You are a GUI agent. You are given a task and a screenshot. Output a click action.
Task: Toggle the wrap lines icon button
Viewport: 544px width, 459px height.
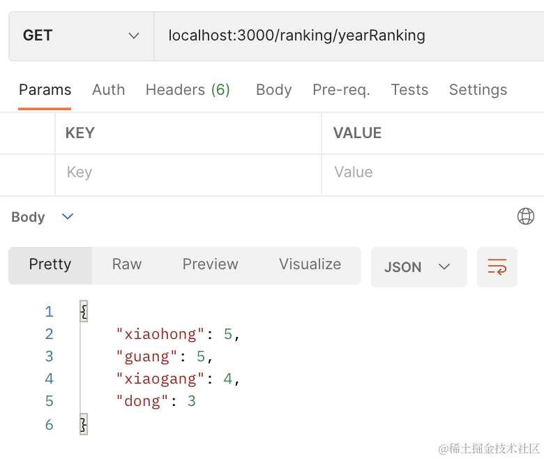tap(497, 267)
